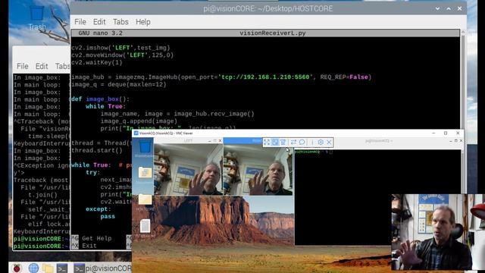Open the trash icon on the remote VisionACQ desktop
Image resolution: width=485 pixels, height=273 pixels.
coord(145,146)
